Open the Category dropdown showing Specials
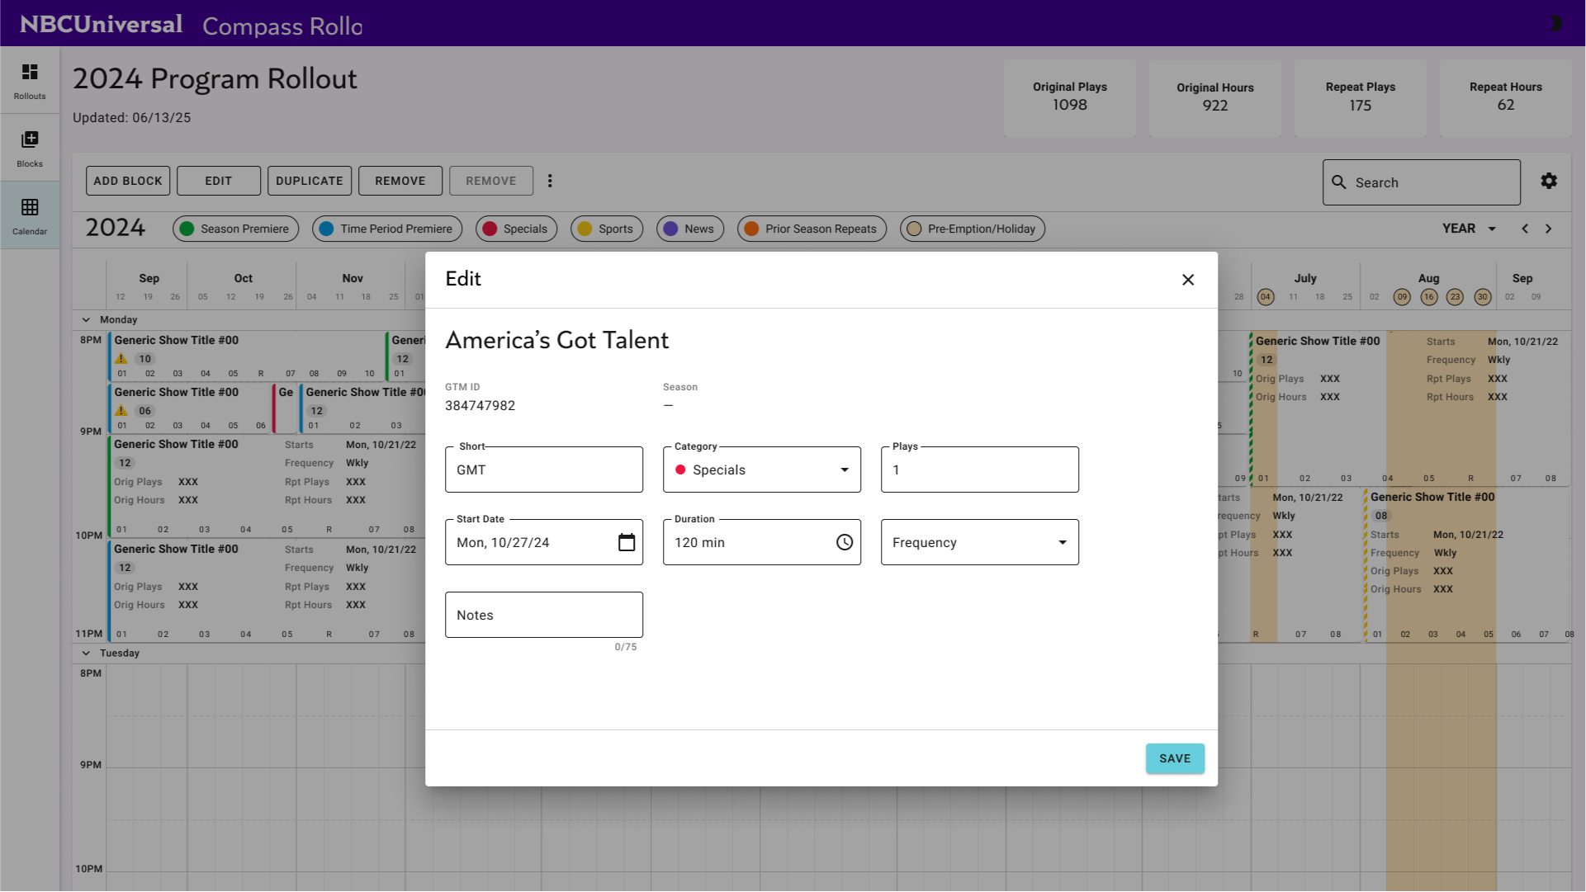Viewport: 1586px width, 892px height. (x=761, y=470)
